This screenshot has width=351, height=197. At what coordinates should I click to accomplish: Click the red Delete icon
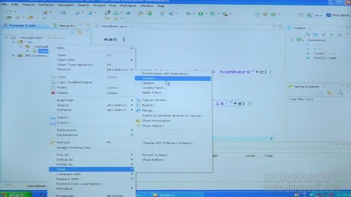tap(53, 92)
